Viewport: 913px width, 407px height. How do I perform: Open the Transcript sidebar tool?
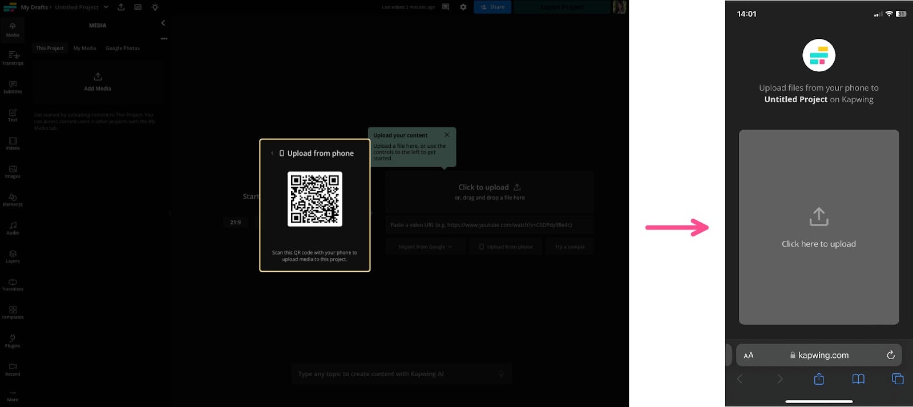13,58
